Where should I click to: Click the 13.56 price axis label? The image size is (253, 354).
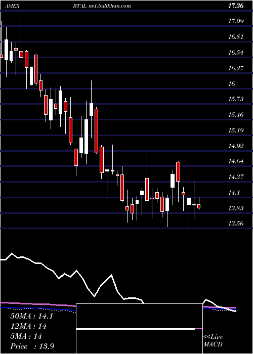point(236,224)
